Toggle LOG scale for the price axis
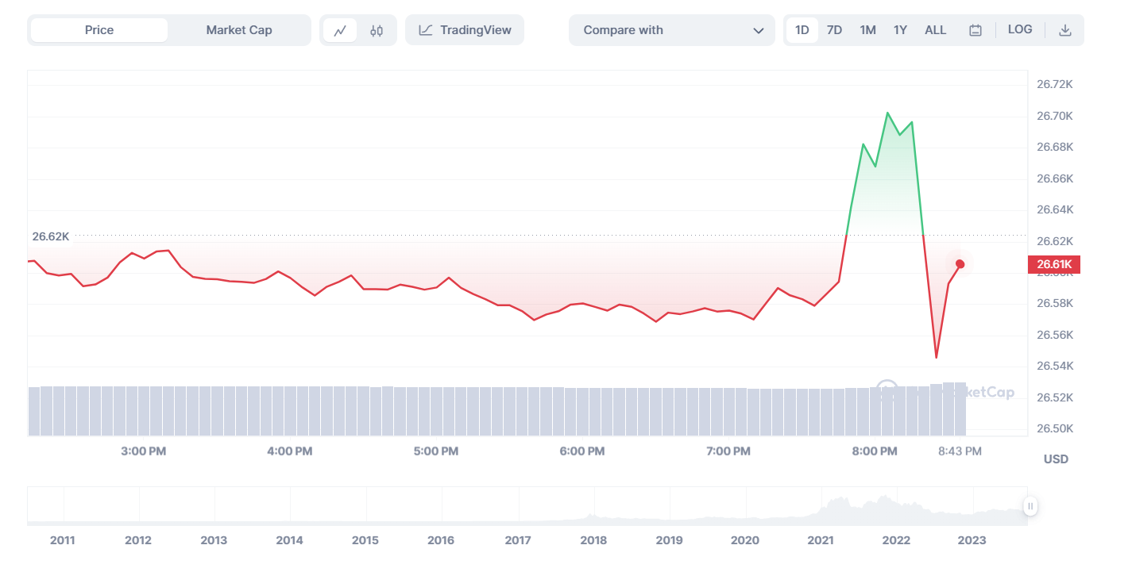 coord(1020,29)
